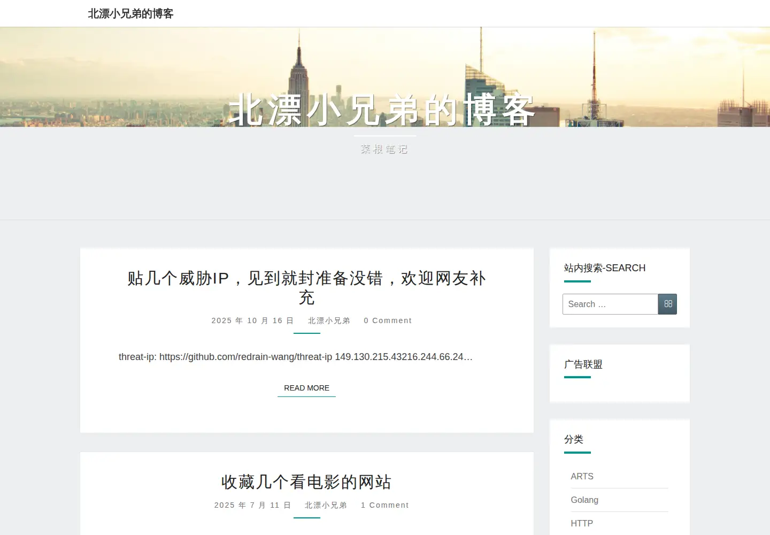Select the ARTS category

point(582,476)
